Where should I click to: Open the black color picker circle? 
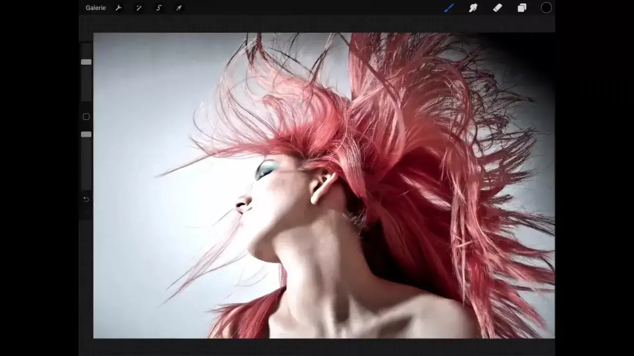[x=546, y=8]
